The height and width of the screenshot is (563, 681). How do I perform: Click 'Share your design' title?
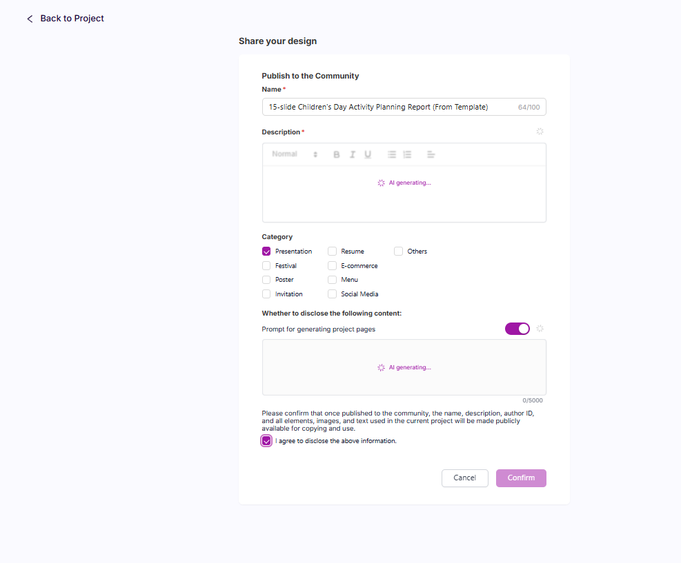[277, 41]
